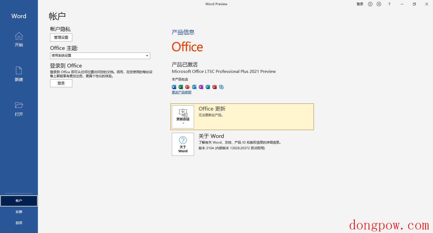The height and width of the screenshot is (233, 433).
Task: Click the 无法更新此产品 message
Action: [x=211, y=115]
